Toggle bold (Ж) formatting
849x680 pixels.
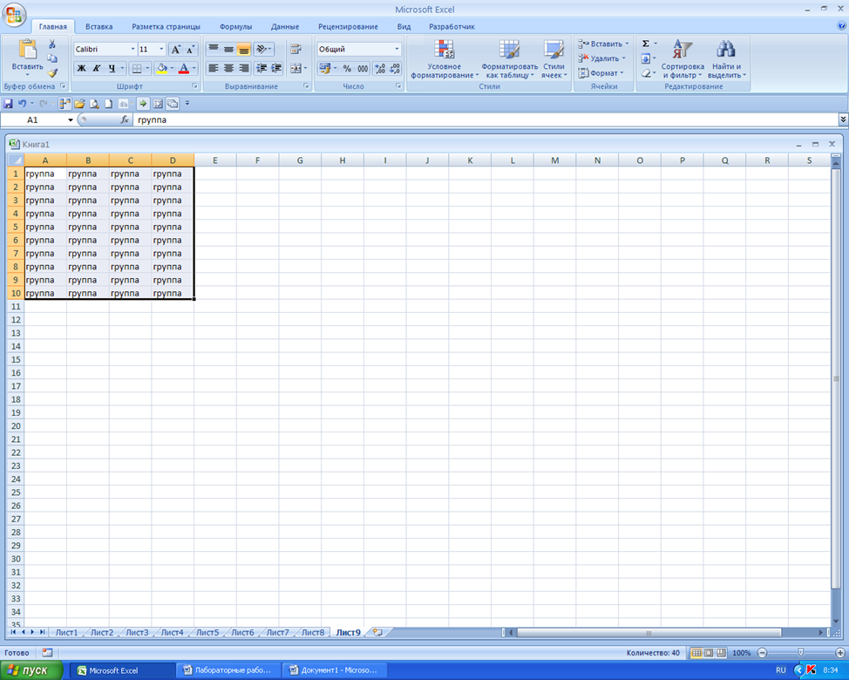(x=81, y=68)
